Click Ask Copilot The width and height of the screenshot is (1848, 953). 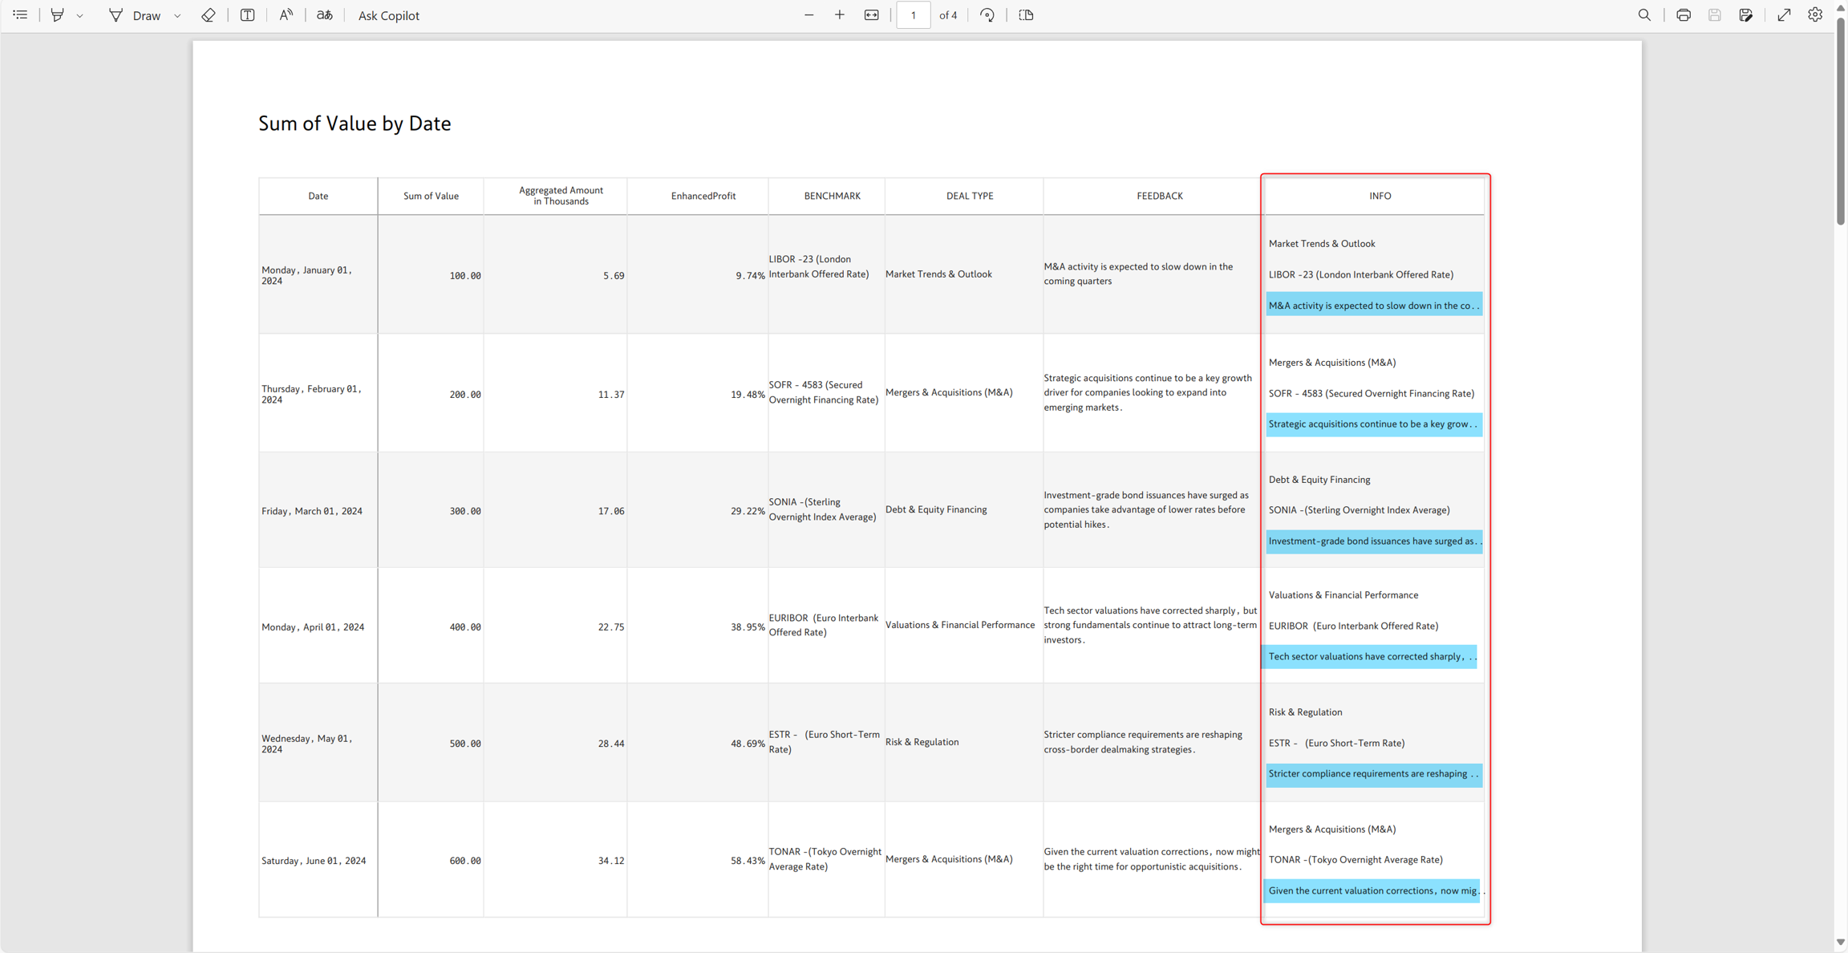(x=388, y=15)
